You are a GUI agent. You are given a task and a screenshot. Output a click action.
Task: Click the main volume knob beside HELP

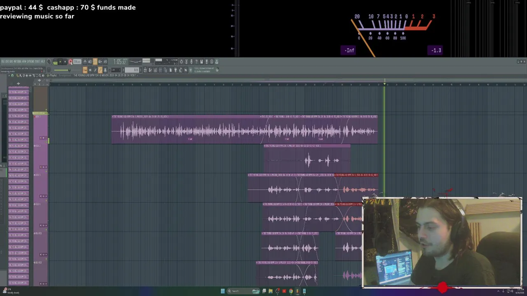click(49, 61)
